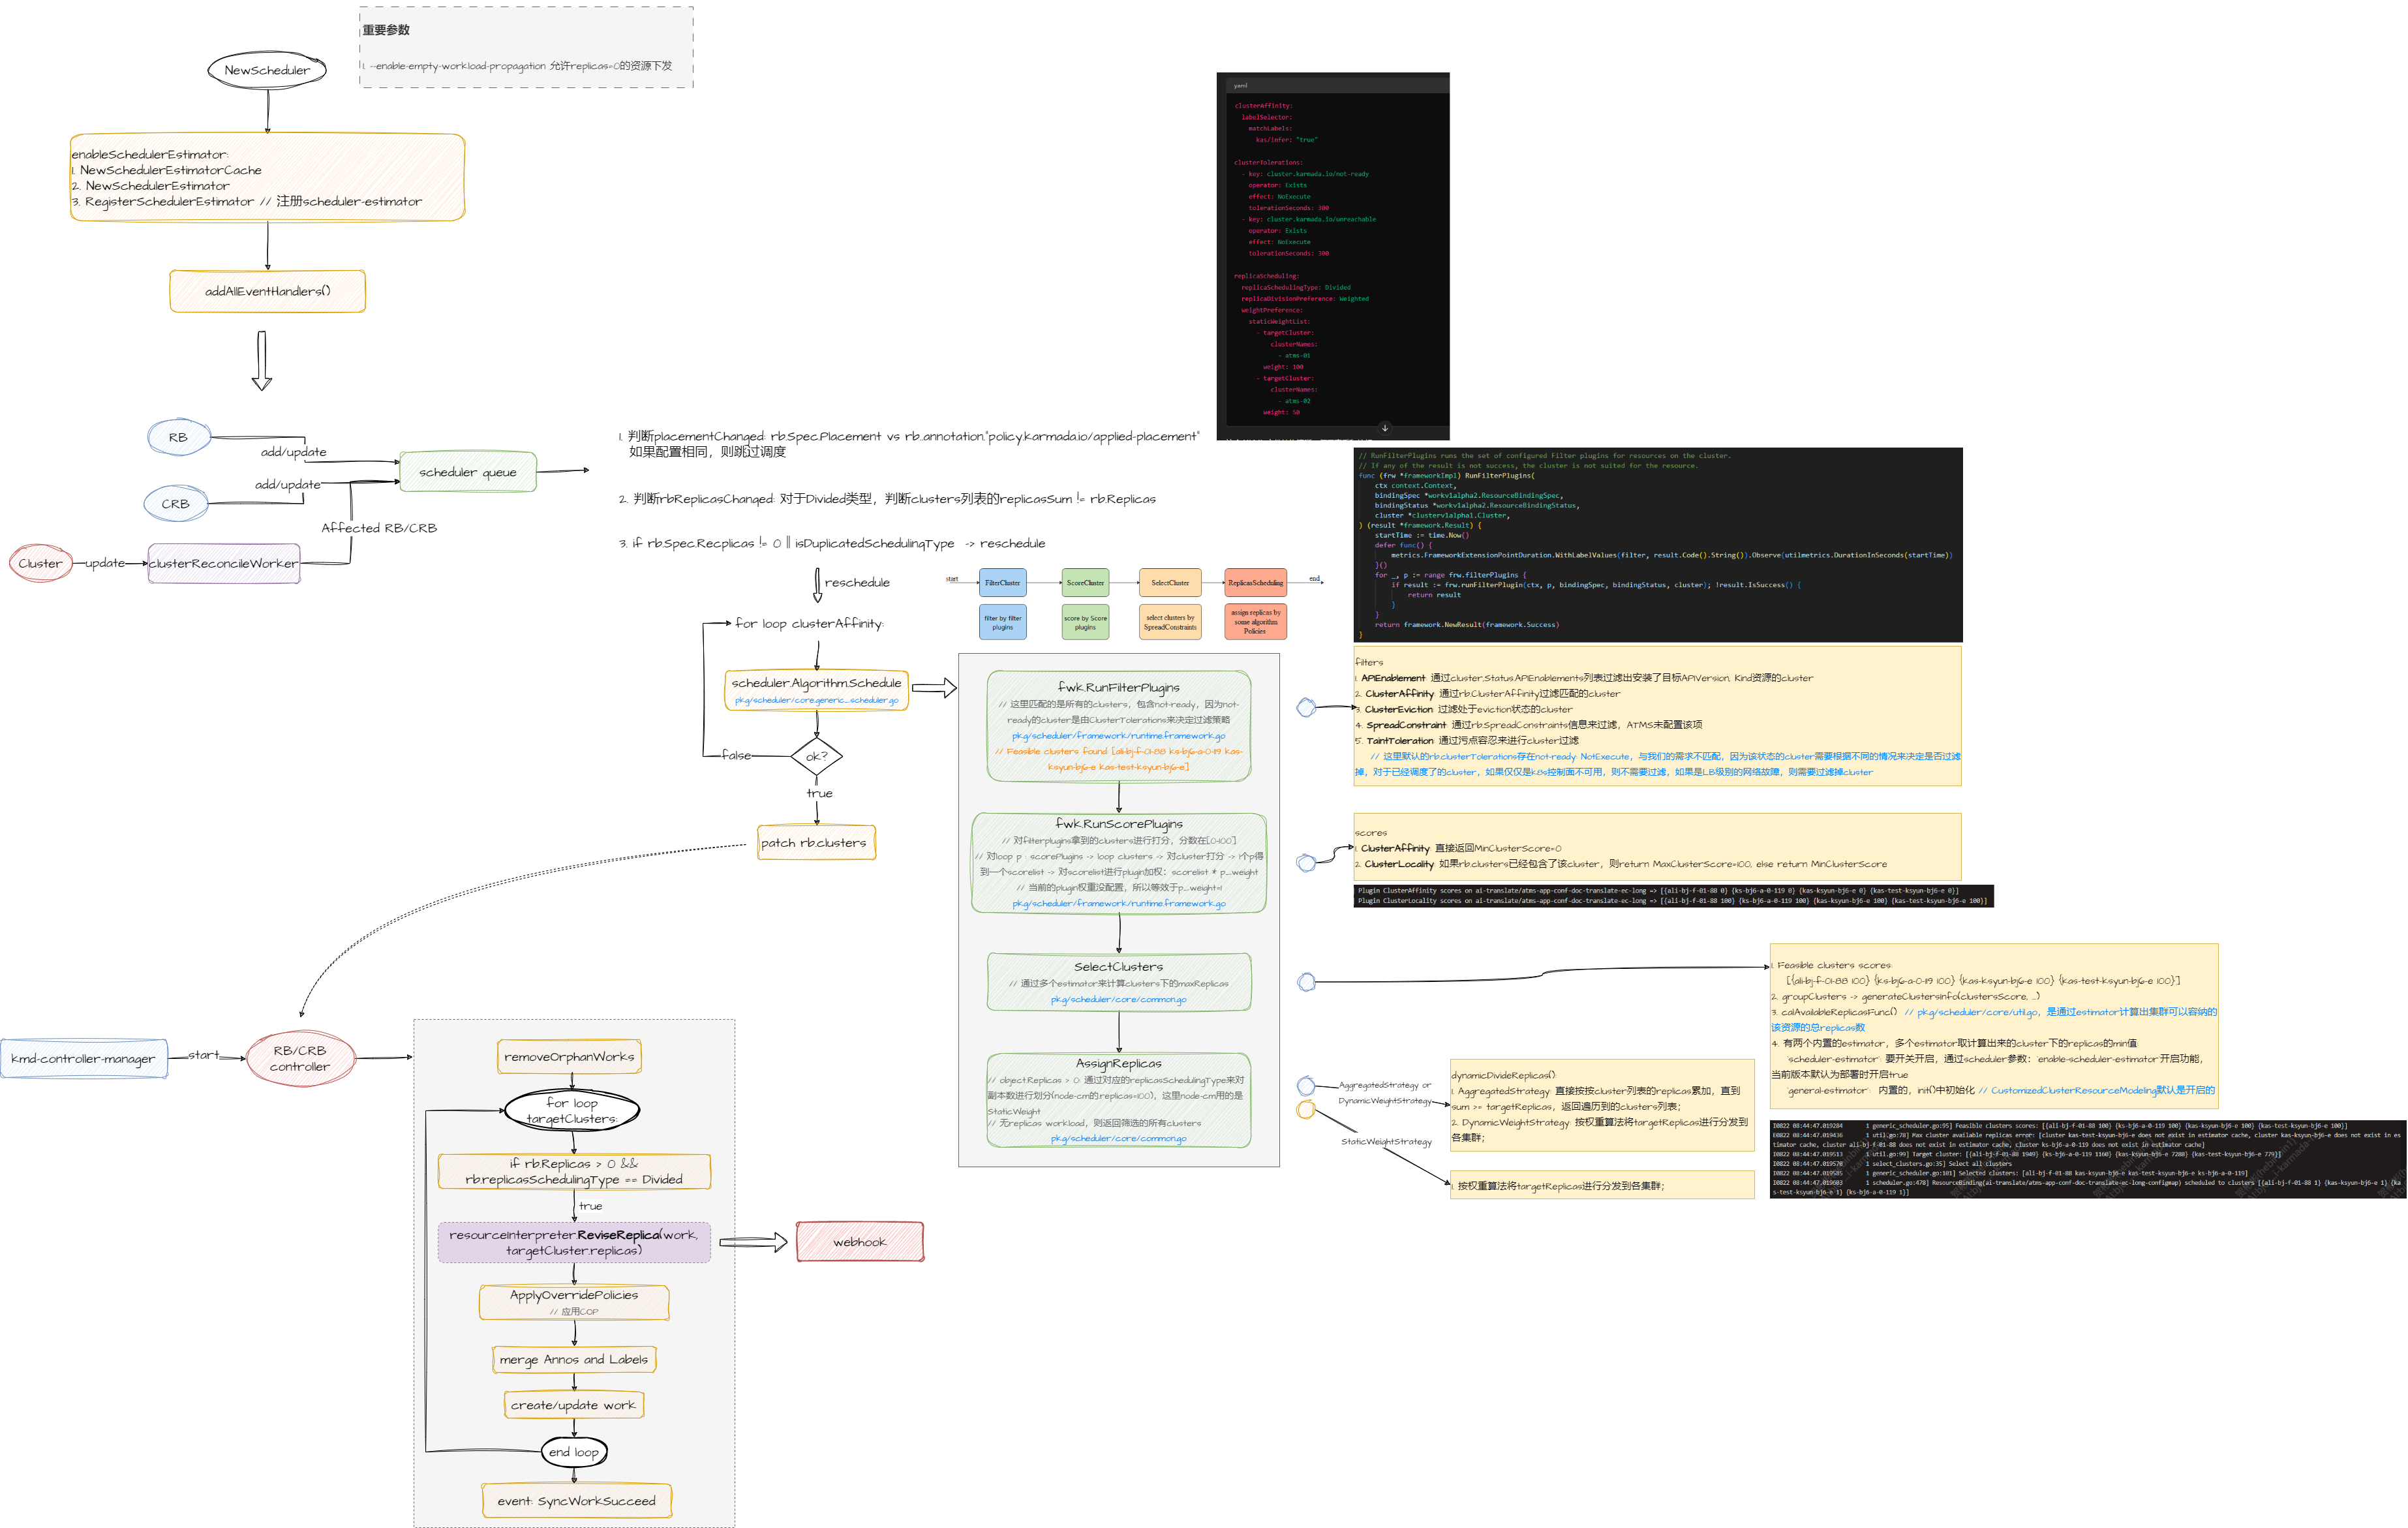Select the blue FilterCluster step box
2408x1528 pixels.
1002,582
